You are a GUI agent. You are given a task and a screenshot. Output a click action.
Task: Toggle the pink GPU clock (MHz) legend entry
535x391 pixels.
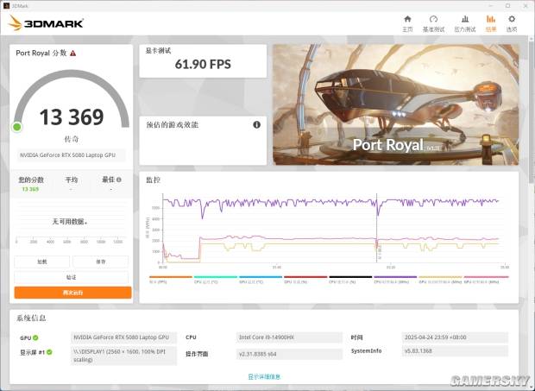click(486, 280)
